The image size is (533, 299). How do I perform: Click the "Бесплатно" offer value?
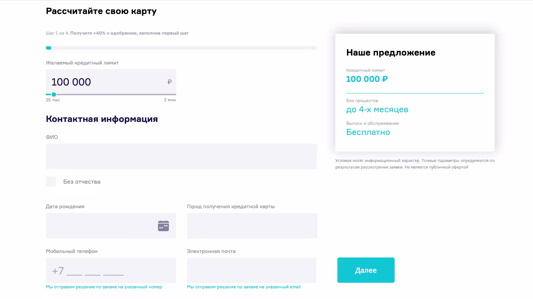tap(368, 132)
